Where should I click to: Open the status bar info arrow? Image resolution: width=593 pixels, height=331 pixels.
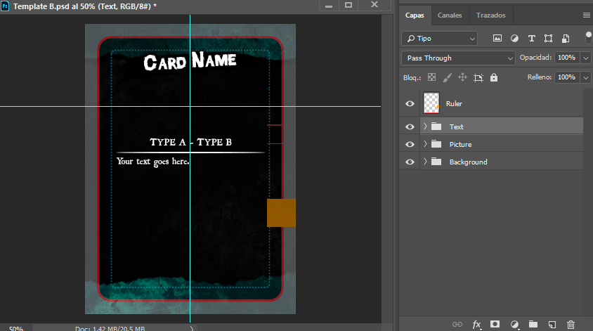pos(192,328)
